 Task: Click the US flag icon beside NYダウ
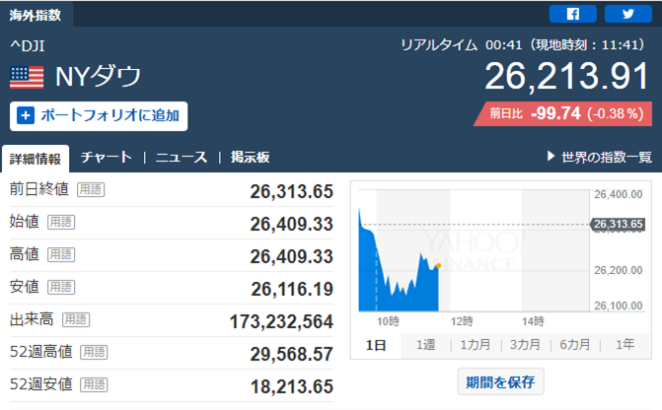[x=27, y=78]
